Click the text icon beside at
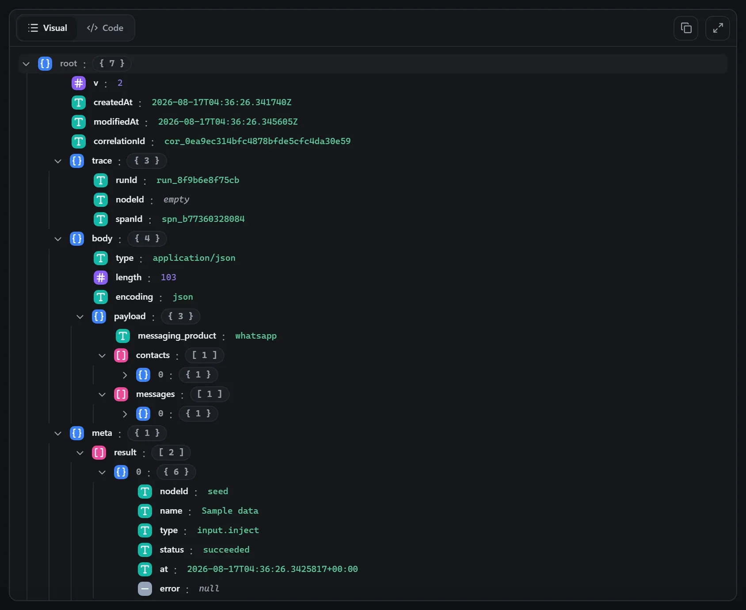This screenshot has height=610, width=746. point(145,569)
